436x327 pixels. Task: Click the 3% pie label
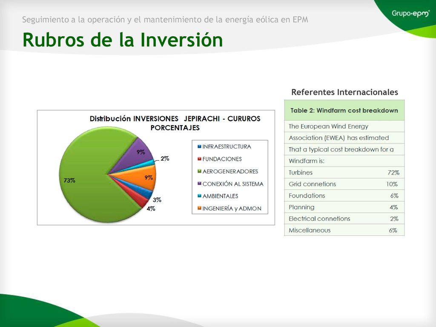point(157,200)
